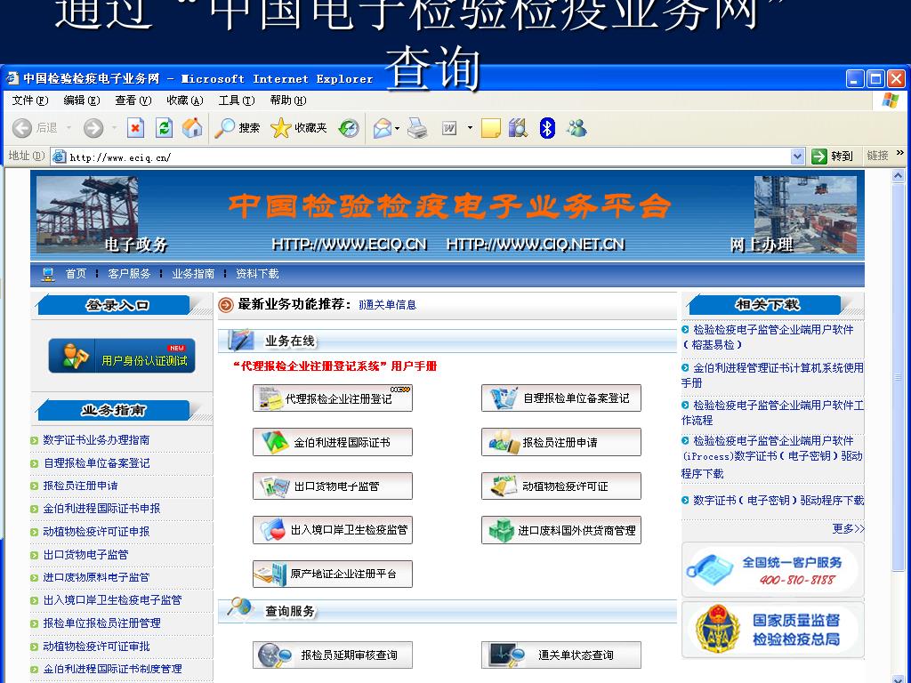Stop page loading with red X icon

pos(135,128)
